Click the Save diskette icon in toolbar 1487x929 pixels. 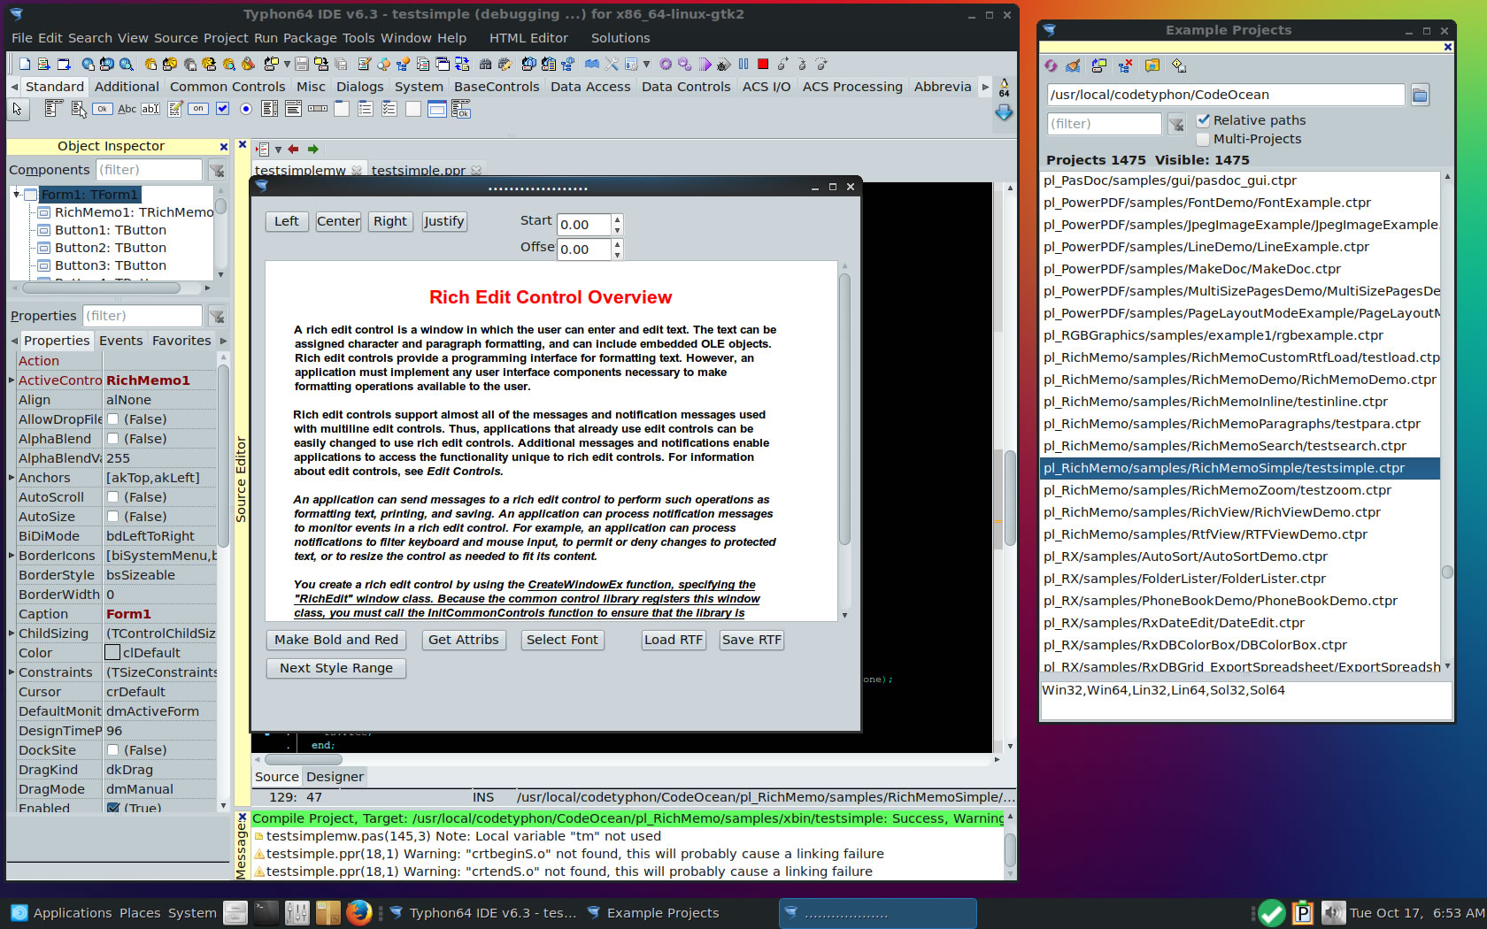pyautogui.click(x=302, y=64)
